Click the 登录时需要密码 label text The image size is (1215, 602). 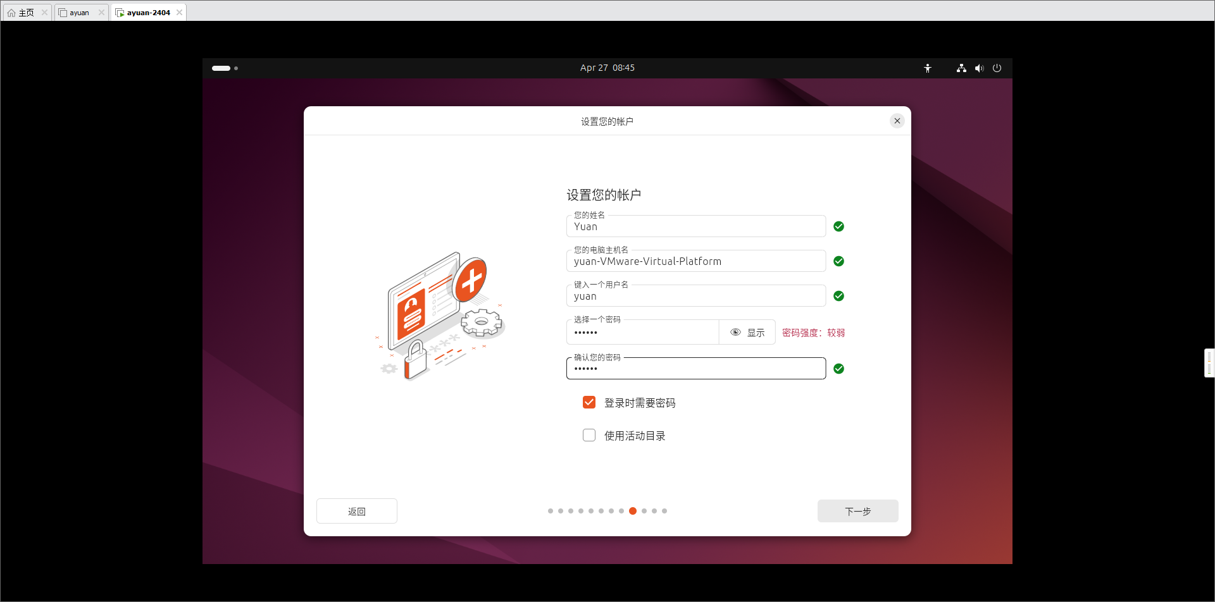(x=640, y=403)
